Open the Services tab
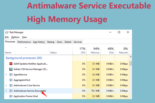The width and height of the screenshot is (155, 103). coord(78,42)
